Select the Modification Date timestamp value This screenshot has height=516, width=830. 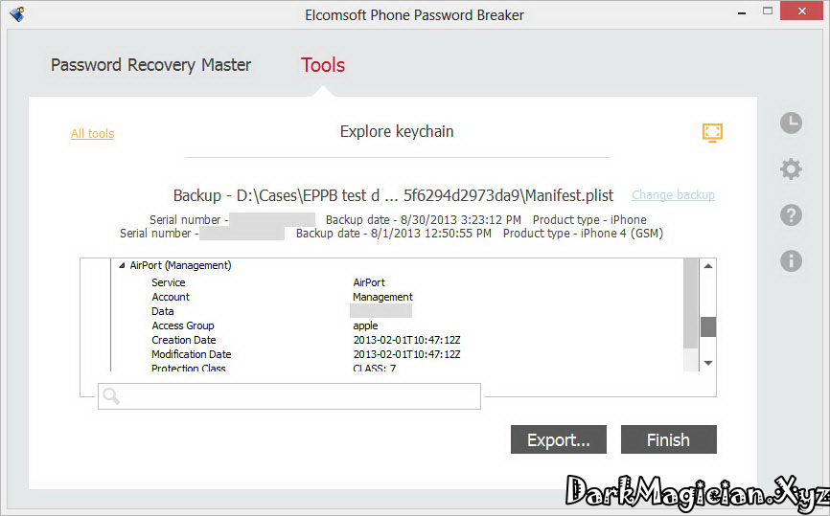click(x=406, y=353)
